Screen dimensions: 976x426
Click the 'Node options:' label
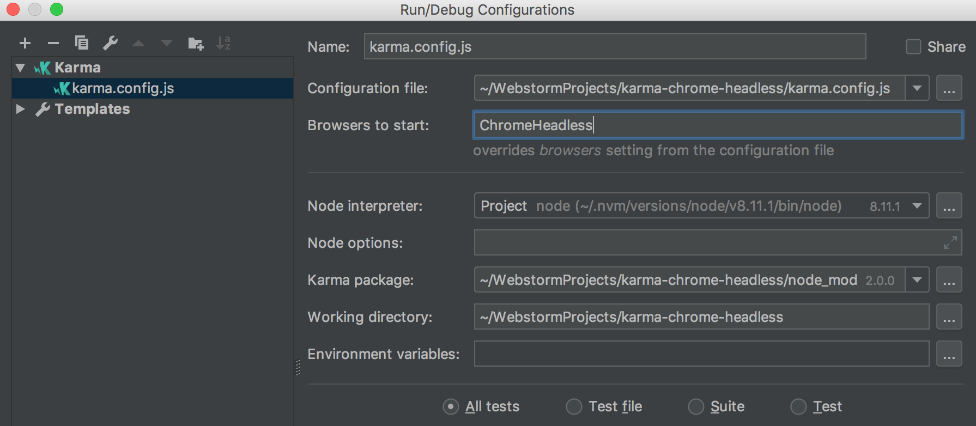355,243
